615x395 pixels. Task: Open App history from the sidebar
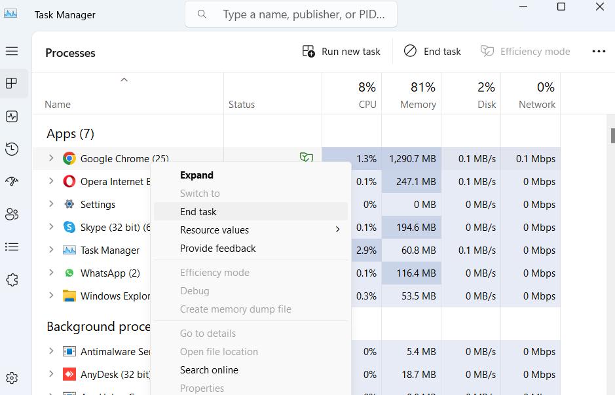[12, 149]
